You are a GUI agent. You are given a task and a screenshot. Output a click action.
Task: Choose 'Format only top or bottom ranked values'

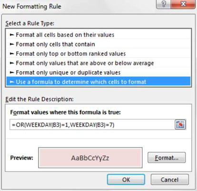[98, 53]
